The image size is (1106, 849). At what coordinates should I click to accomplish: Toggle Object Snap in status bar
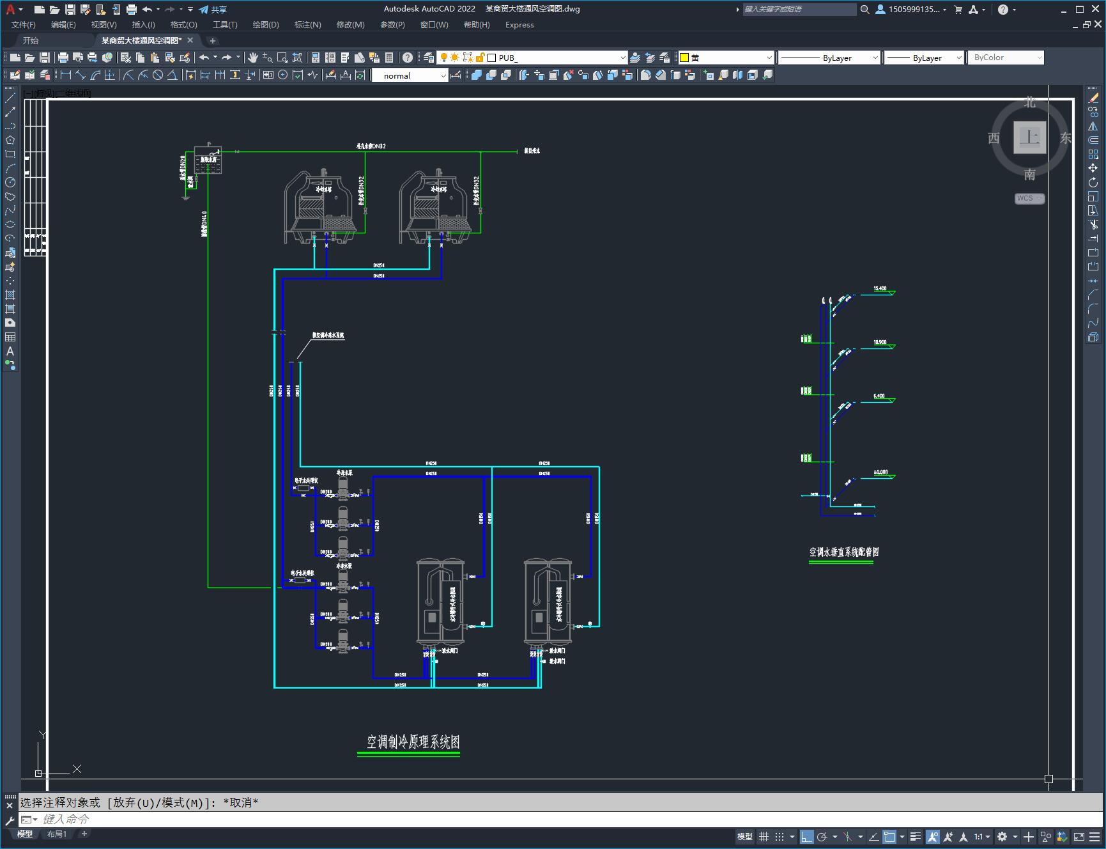(x=889, y=836)
